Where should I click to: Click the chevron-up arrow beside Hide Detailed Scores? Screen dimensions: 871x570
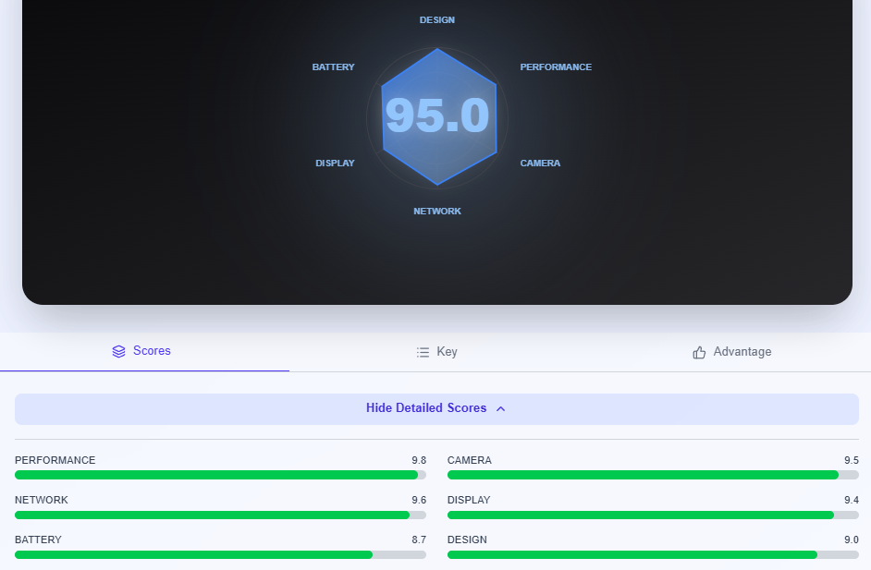pyautogui.click(x=500, y=408)
